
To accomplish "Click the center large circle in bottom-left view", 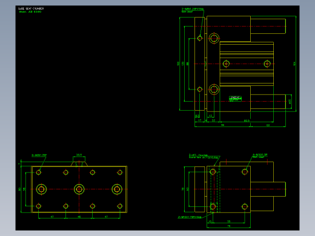I will 79,189.
